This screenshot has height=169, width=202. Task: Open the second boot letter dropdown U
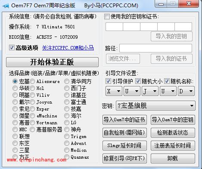pyautogui.click(x=132, y=91)
